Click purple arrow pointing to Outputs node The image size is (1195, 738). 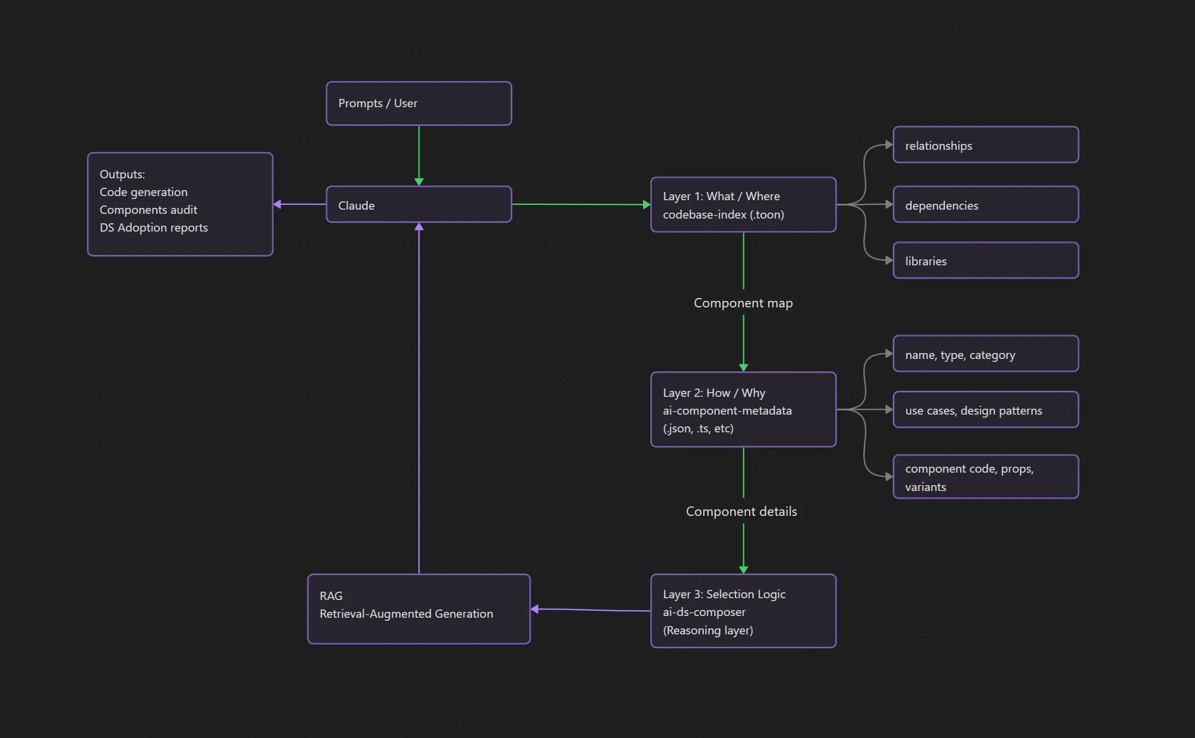click(300, 204)
